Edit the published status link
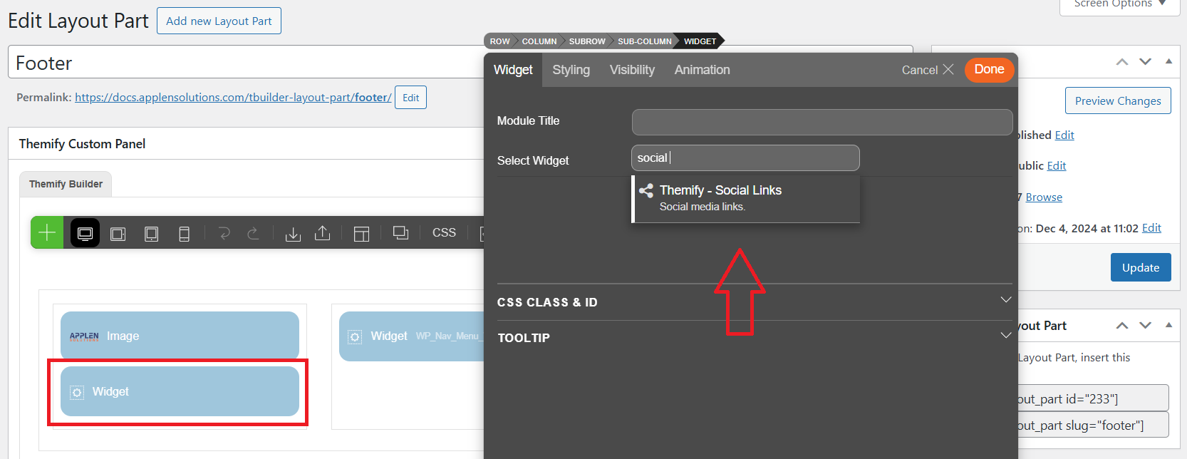The width and height of the screenshot is (1187, 459). click(x=1064, y=135)
